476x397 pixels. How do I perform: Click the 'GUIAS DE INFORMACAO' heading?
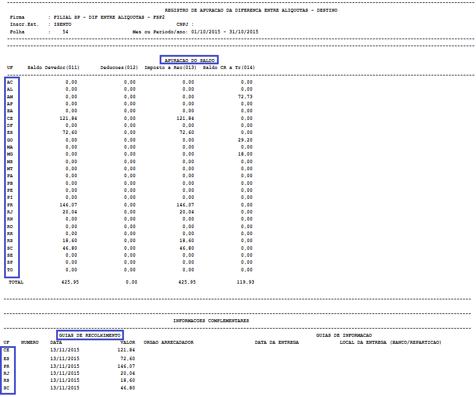[344, 335]
